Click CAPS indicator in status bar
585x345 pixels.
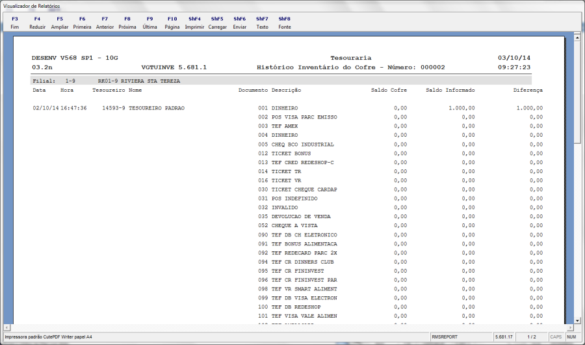pos(556,337)
